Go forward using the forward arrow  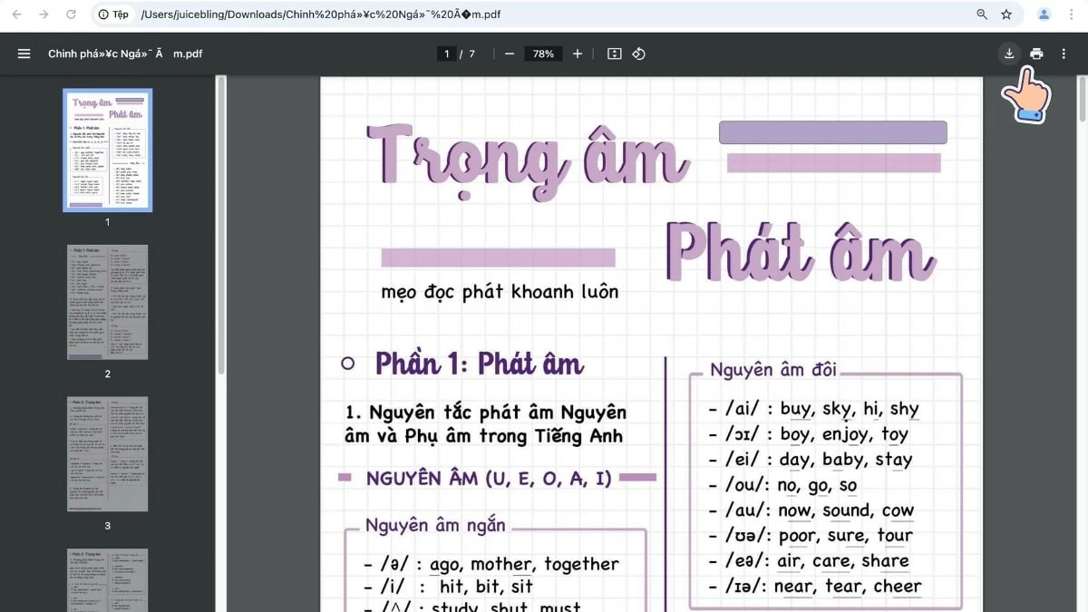[44, 15]
